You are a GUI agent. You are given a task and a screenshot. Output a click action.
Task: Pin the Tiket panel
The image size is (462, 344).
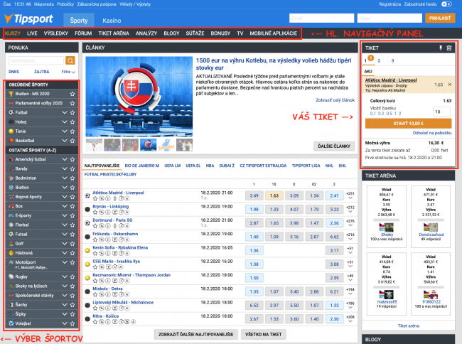[x=440, y=48]
